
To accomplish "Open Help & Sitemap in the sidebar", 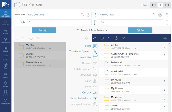I will pos(6,102).
